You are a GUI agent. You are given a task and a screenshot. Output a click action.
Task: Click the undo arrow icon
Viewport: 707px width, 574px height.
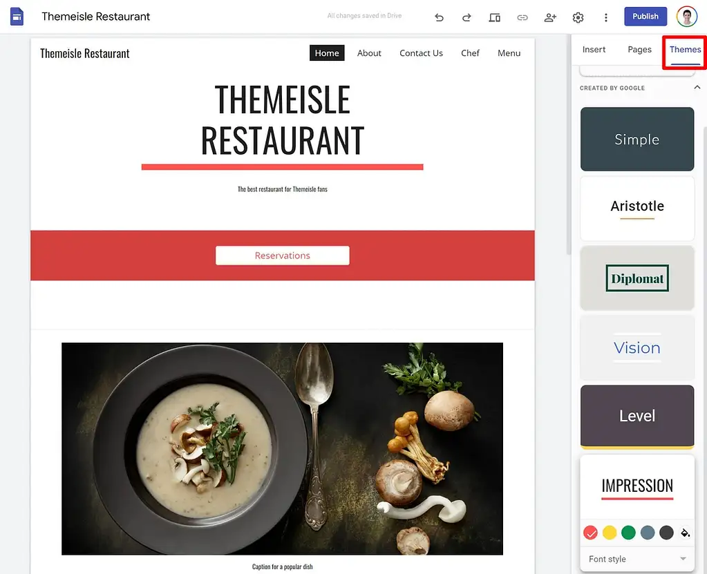[439, 17]
